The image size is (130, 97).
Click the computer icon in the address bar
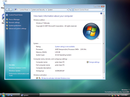coord(16,10)
